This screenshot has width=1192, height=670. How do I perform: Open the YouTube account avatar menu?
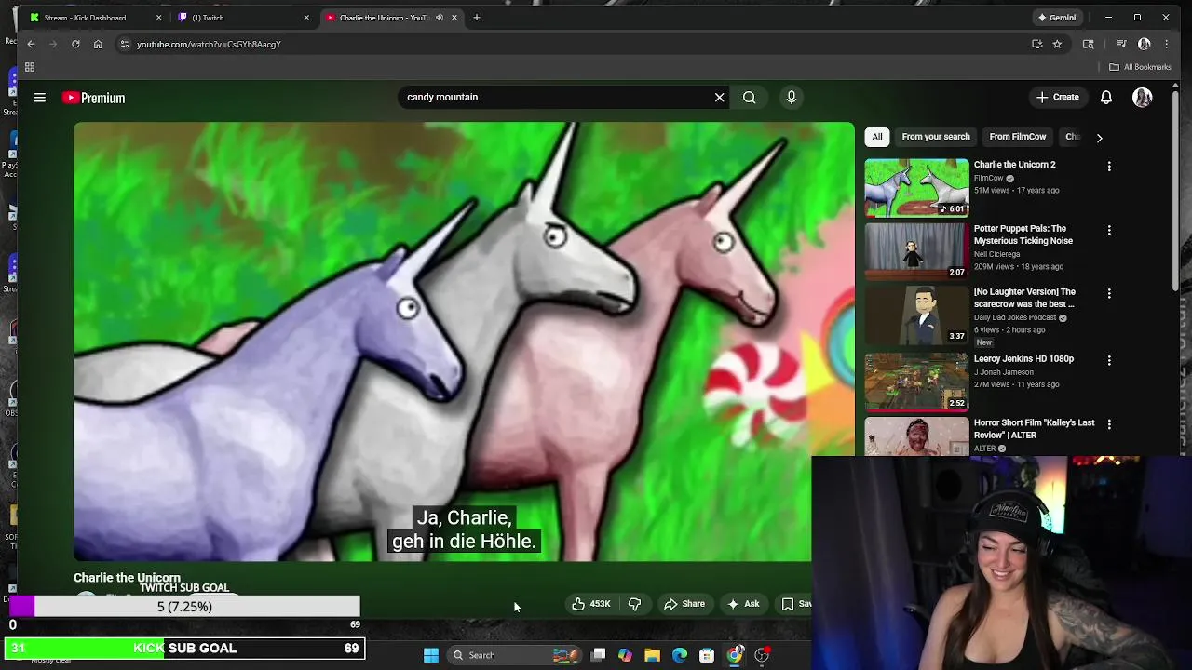pos(1143,98)
